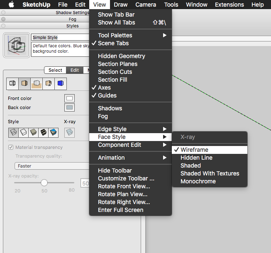Open the Draw menu
Screen dimensions: 271x253
click(121, 5)
